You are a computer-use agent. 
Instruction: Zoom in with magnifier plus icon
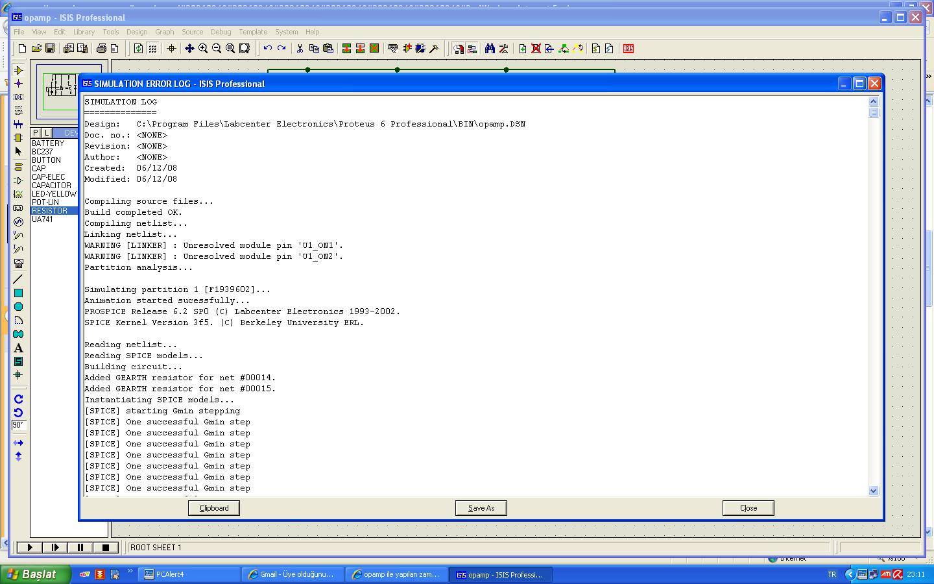(203, 49)
